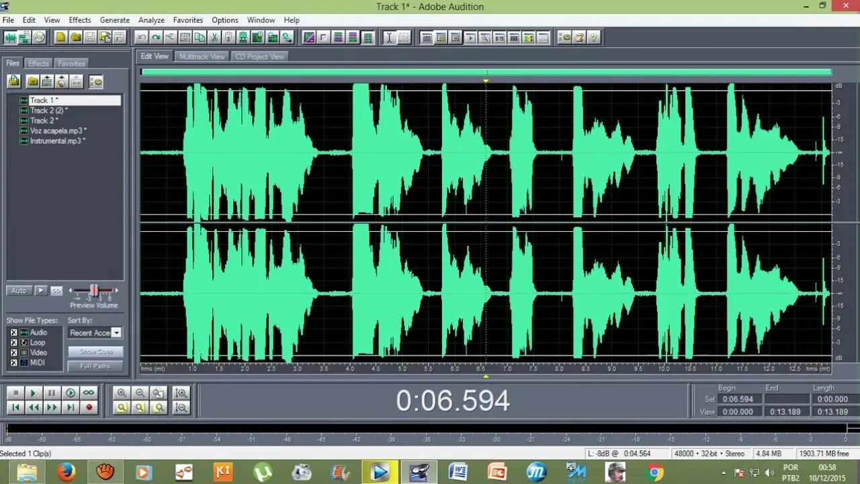Viewport: 860px width, 484px height.
Task: Toggle Video file type checkbox
Action: (13, 353)
